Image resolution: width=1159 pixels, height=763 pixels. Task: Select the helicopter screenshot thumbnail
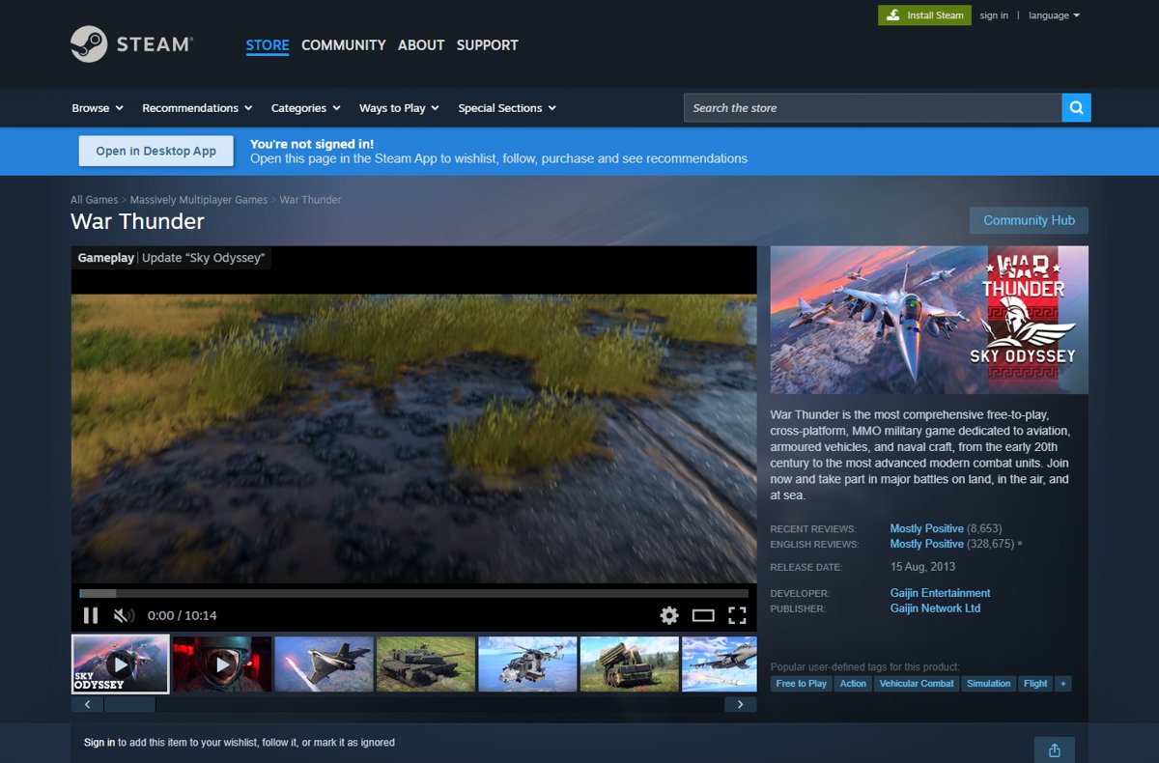527,664
